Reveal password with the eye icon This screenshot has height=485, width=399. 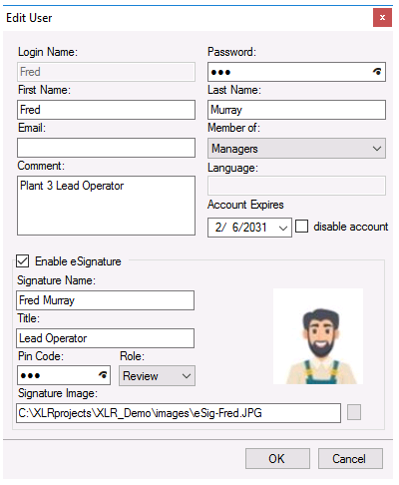[x=377, y=71]
